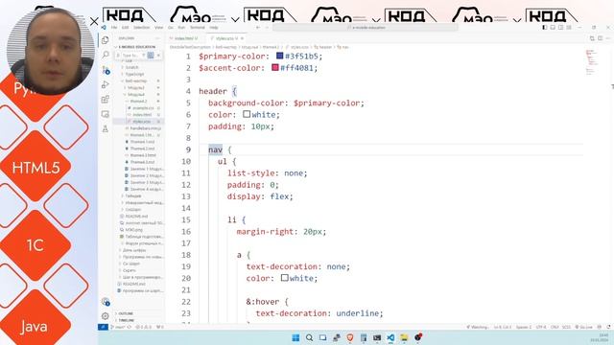The width and height of the screenshot is (614, 345).
Task: Open the Manage gear icon
Action: 105,315
